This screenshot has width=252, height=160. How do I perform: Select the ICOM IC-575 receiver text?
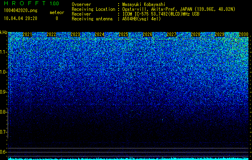pos(161,14)
